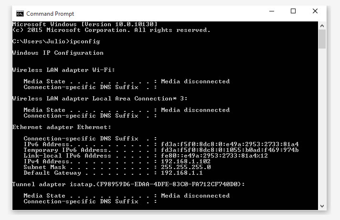Minimize the Command Prompt window

[272, 11]
